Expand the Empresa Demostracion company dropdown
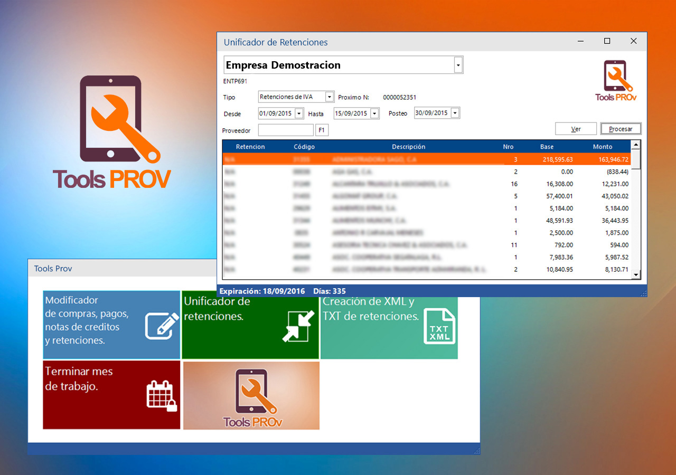This screenshot has width=676, height=475. pyautogui.click(x=458, y=65)
